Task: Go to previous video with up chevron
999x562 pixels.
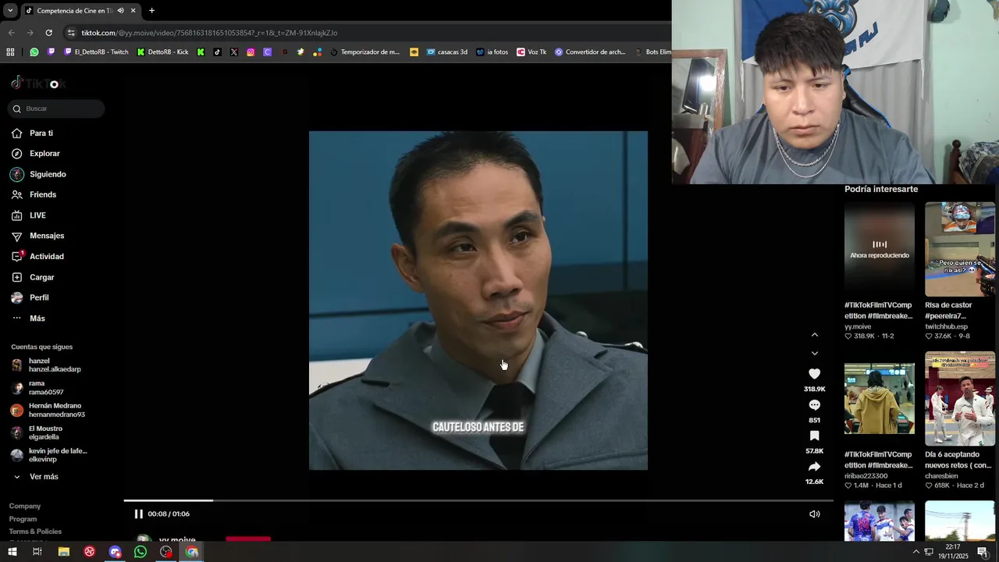Action: tap(815, 335)
